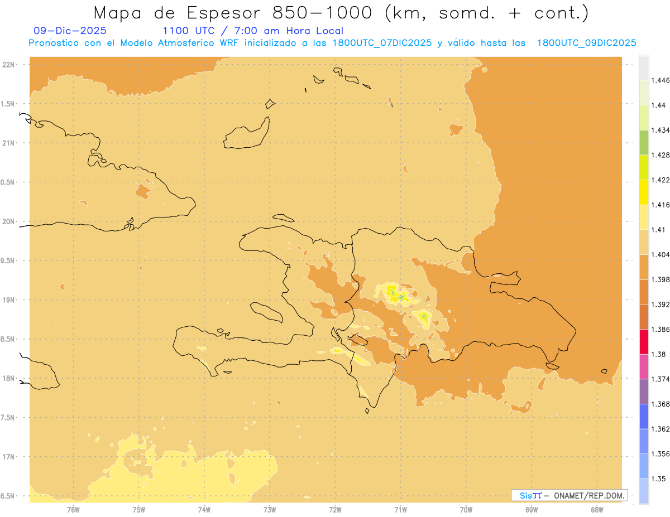Click the blue legend swatch between 1.362 and 1.368

pos(644,416)
